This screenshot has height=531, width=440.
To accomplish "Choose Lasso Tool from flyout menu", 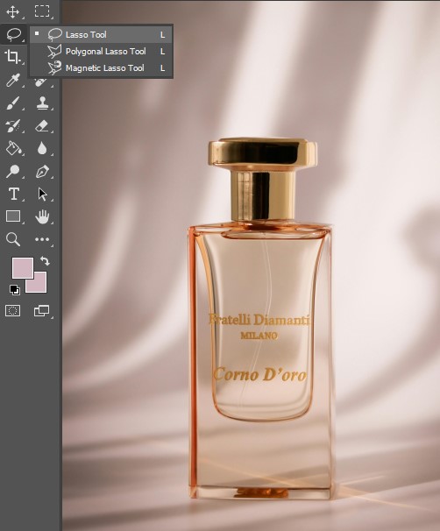I will tap(102, 34).
